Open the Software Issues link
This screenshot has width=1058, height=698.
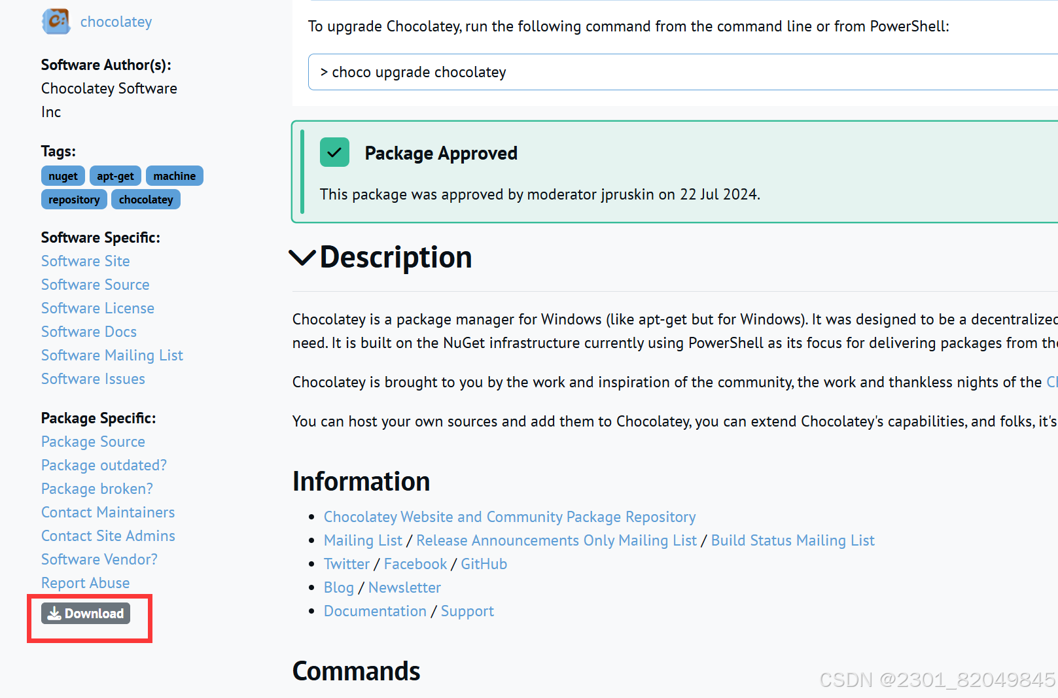94,379
